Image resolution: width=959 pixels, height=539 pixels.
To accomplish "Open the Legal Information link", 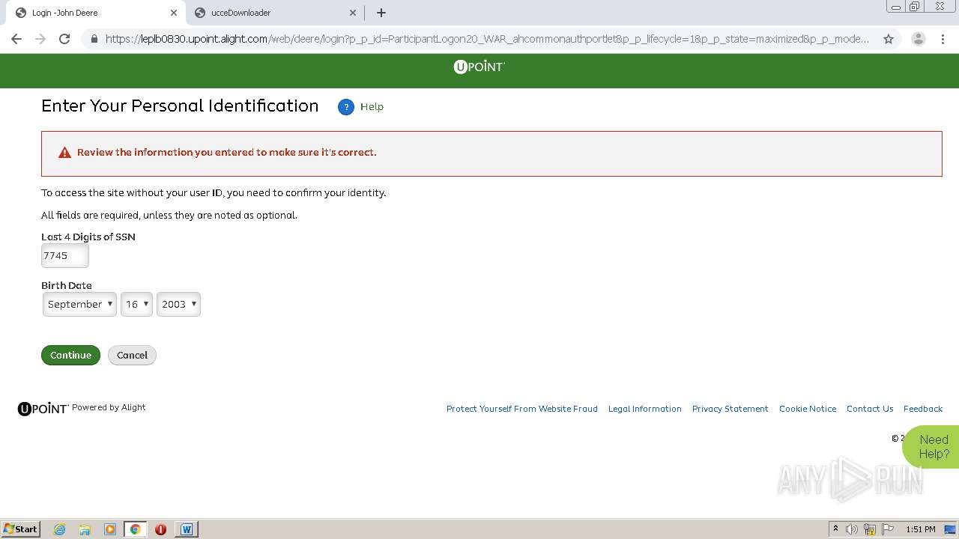I will [x=645, y=409].
